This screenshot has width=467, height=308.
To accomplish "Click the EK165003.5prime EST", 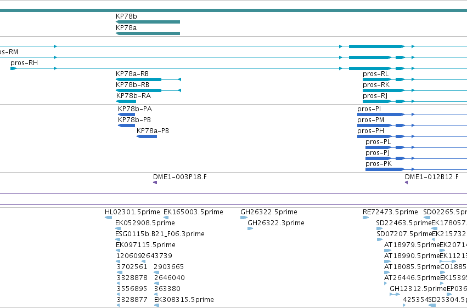I will [166, 218].
